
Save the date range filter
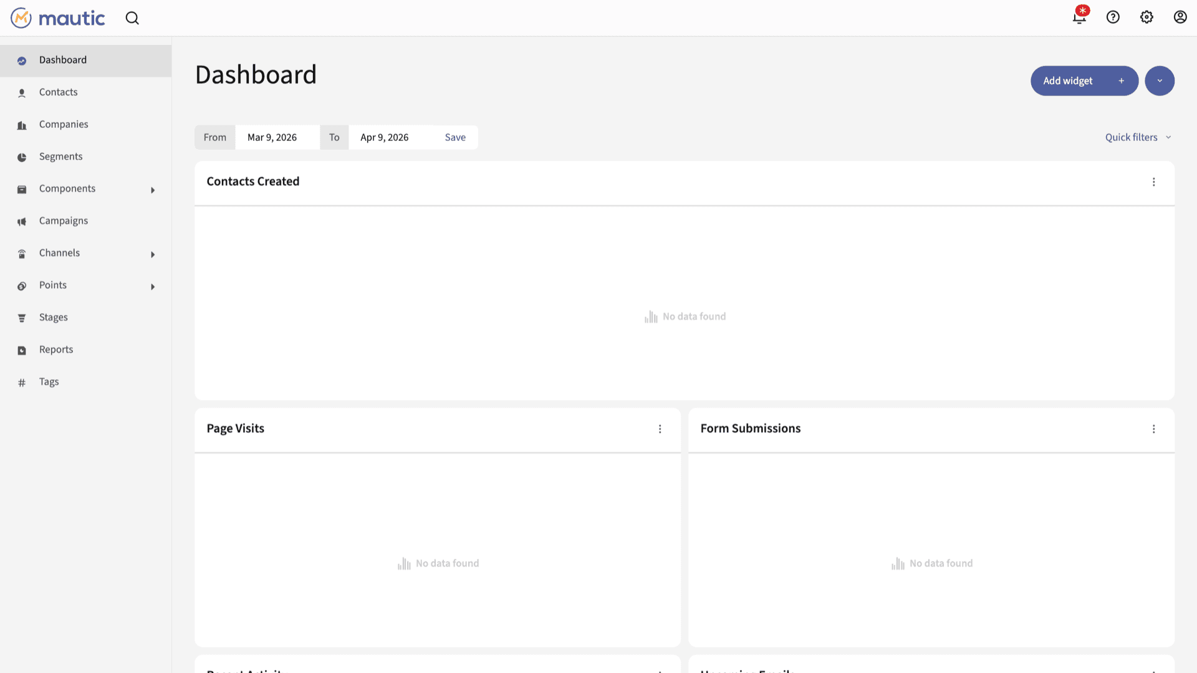coord(455,137)
